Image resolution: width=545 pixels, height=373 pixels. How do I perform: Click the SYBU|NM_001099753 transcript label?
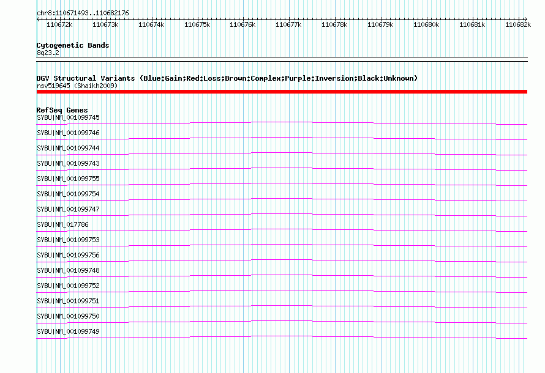click(68, 240)
